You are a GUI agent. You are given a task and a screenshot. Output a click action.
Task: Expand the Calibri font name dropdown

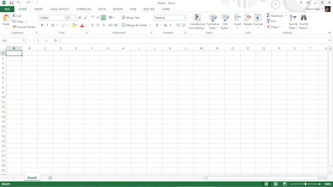click(x=65, y=18)
